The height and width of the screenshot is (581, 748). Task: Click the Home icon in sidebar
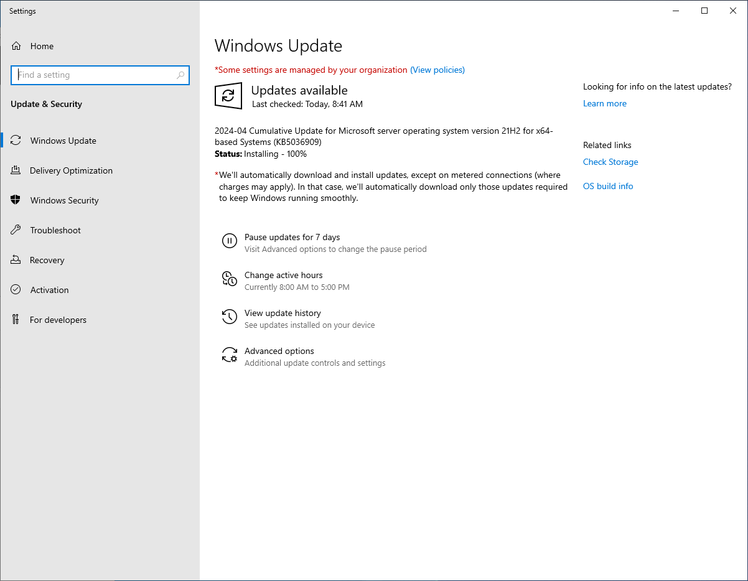click(16, 46)
